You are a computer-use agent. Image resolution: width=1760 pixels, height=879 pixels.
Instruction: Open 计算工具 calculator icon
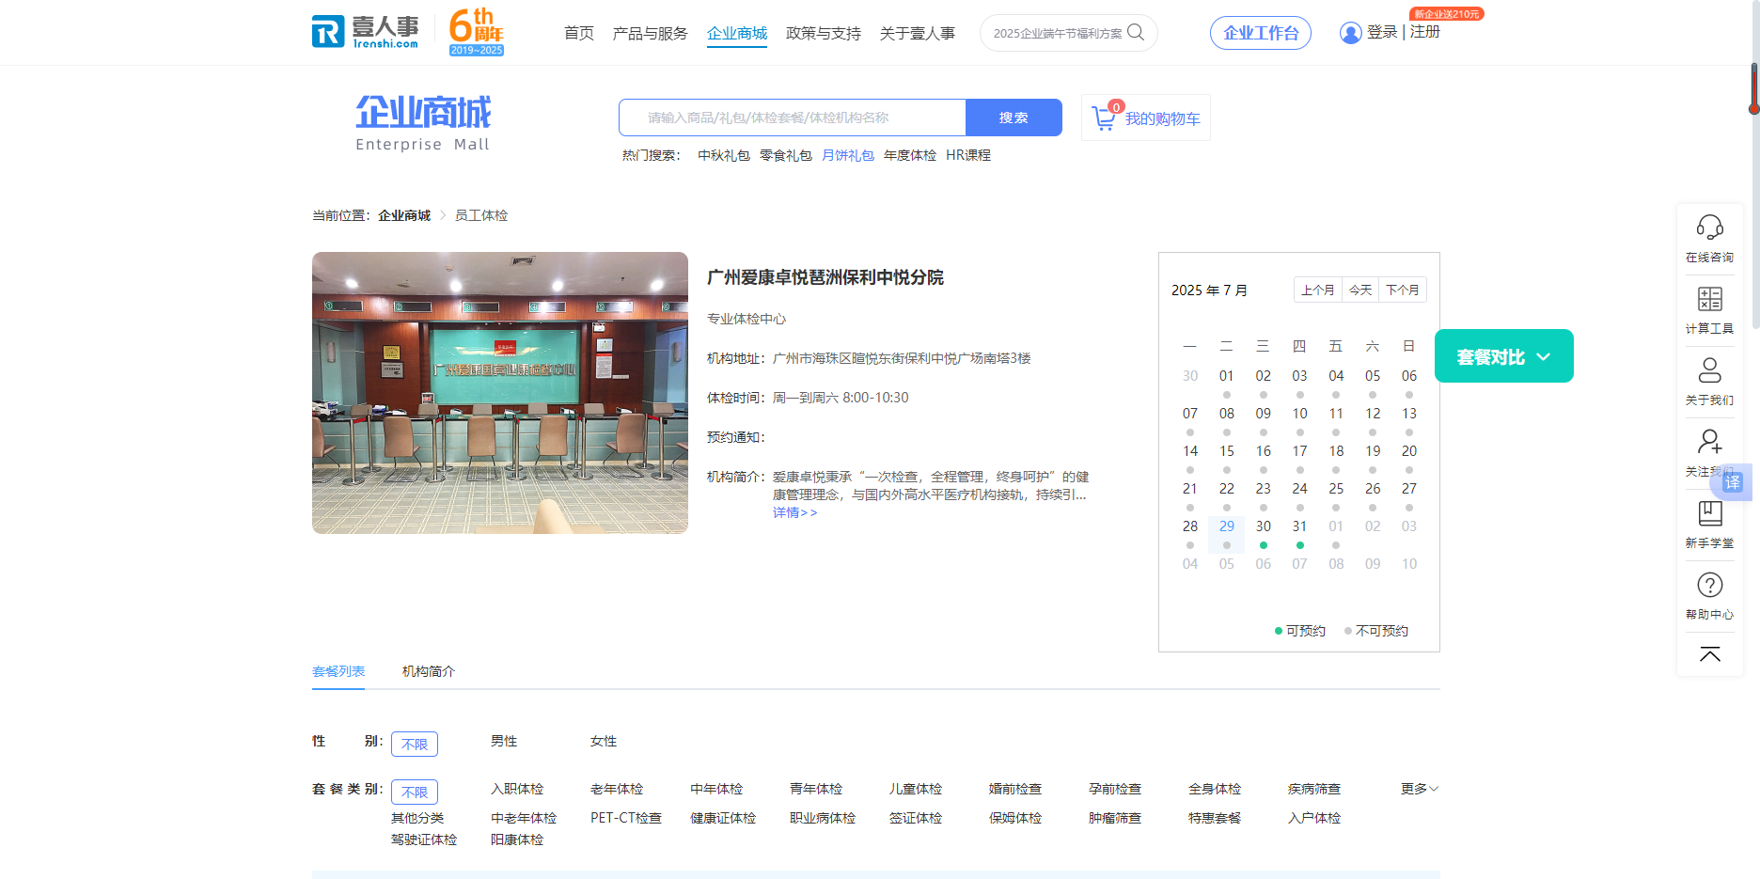click(x=1709, y=299)
